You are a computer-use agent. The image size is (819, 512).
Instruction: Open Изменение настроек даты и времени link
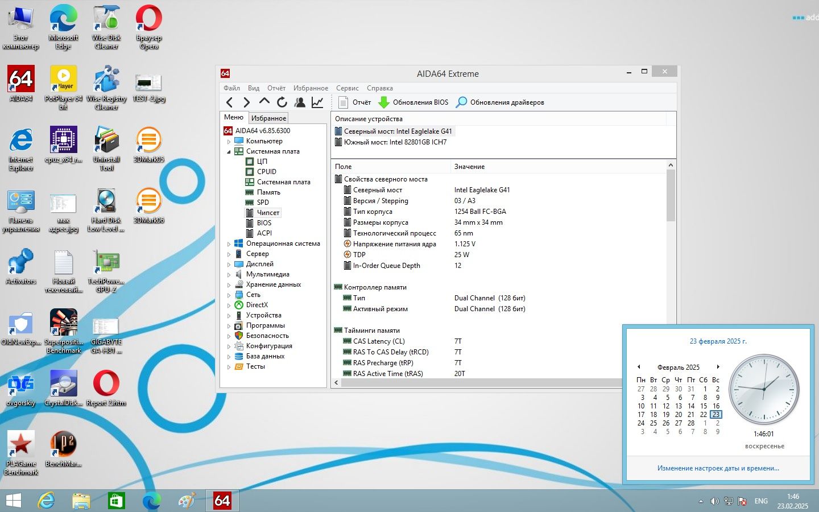coord(718,468)
